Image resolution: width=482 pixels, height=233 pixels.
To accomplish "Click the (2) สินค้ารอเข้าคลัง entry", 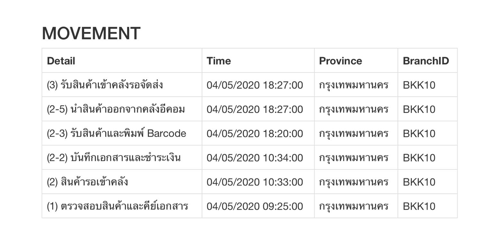I will 87,182.
